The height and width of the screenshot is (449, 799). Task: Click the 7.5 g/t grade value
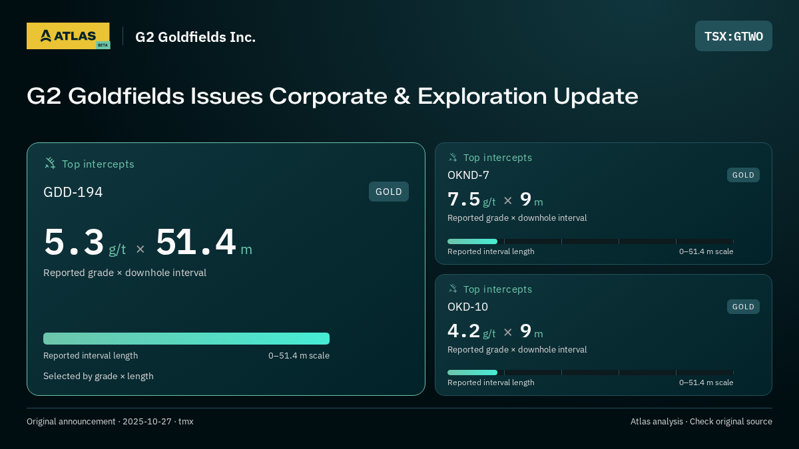[x=471, y=200]
